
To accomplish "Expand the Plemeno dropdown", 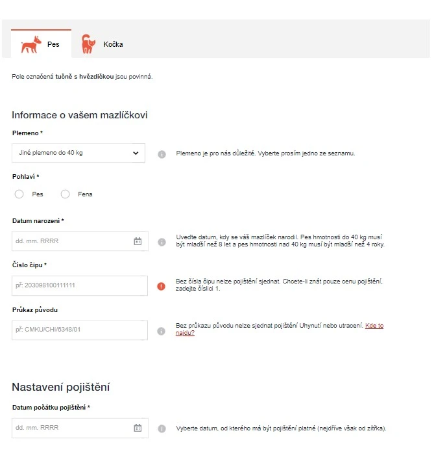I will point(78,153).
